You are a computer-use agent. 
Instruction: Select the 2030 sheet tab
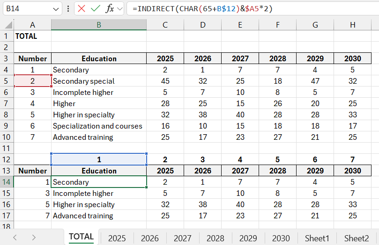281,238
